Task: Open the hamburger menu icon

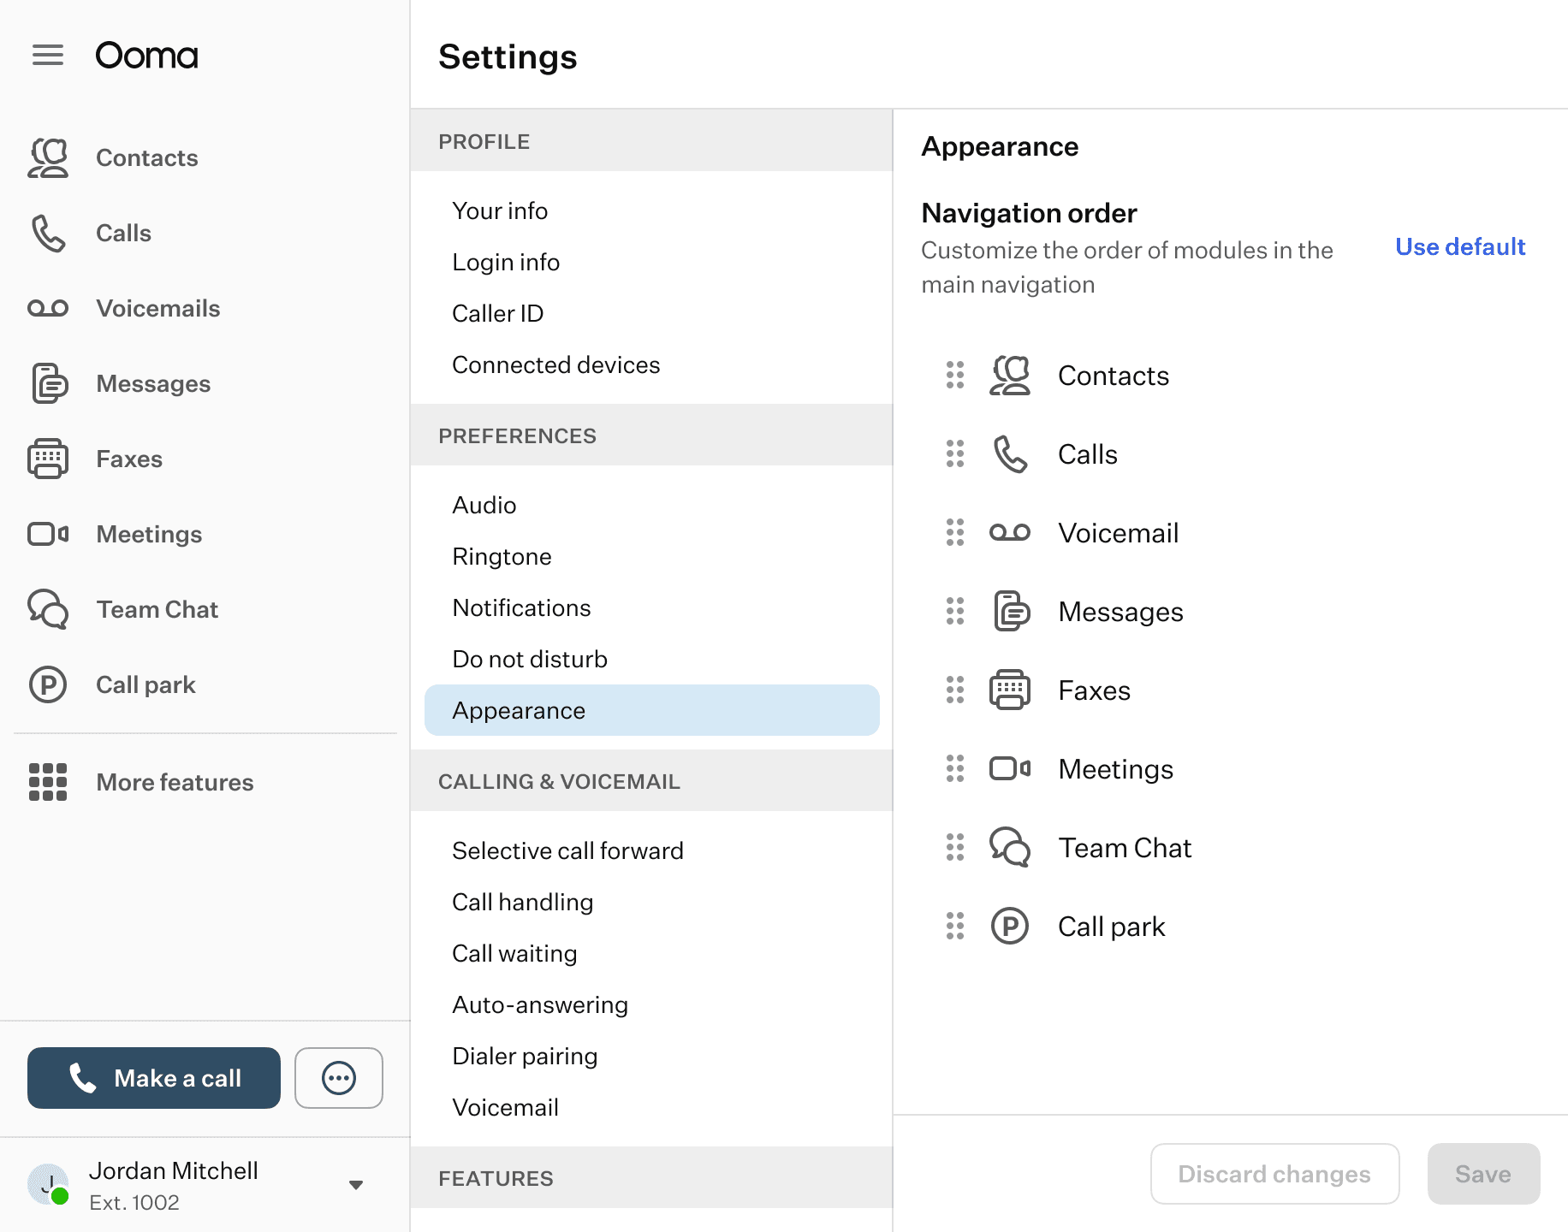Action: tap(48, 56)
